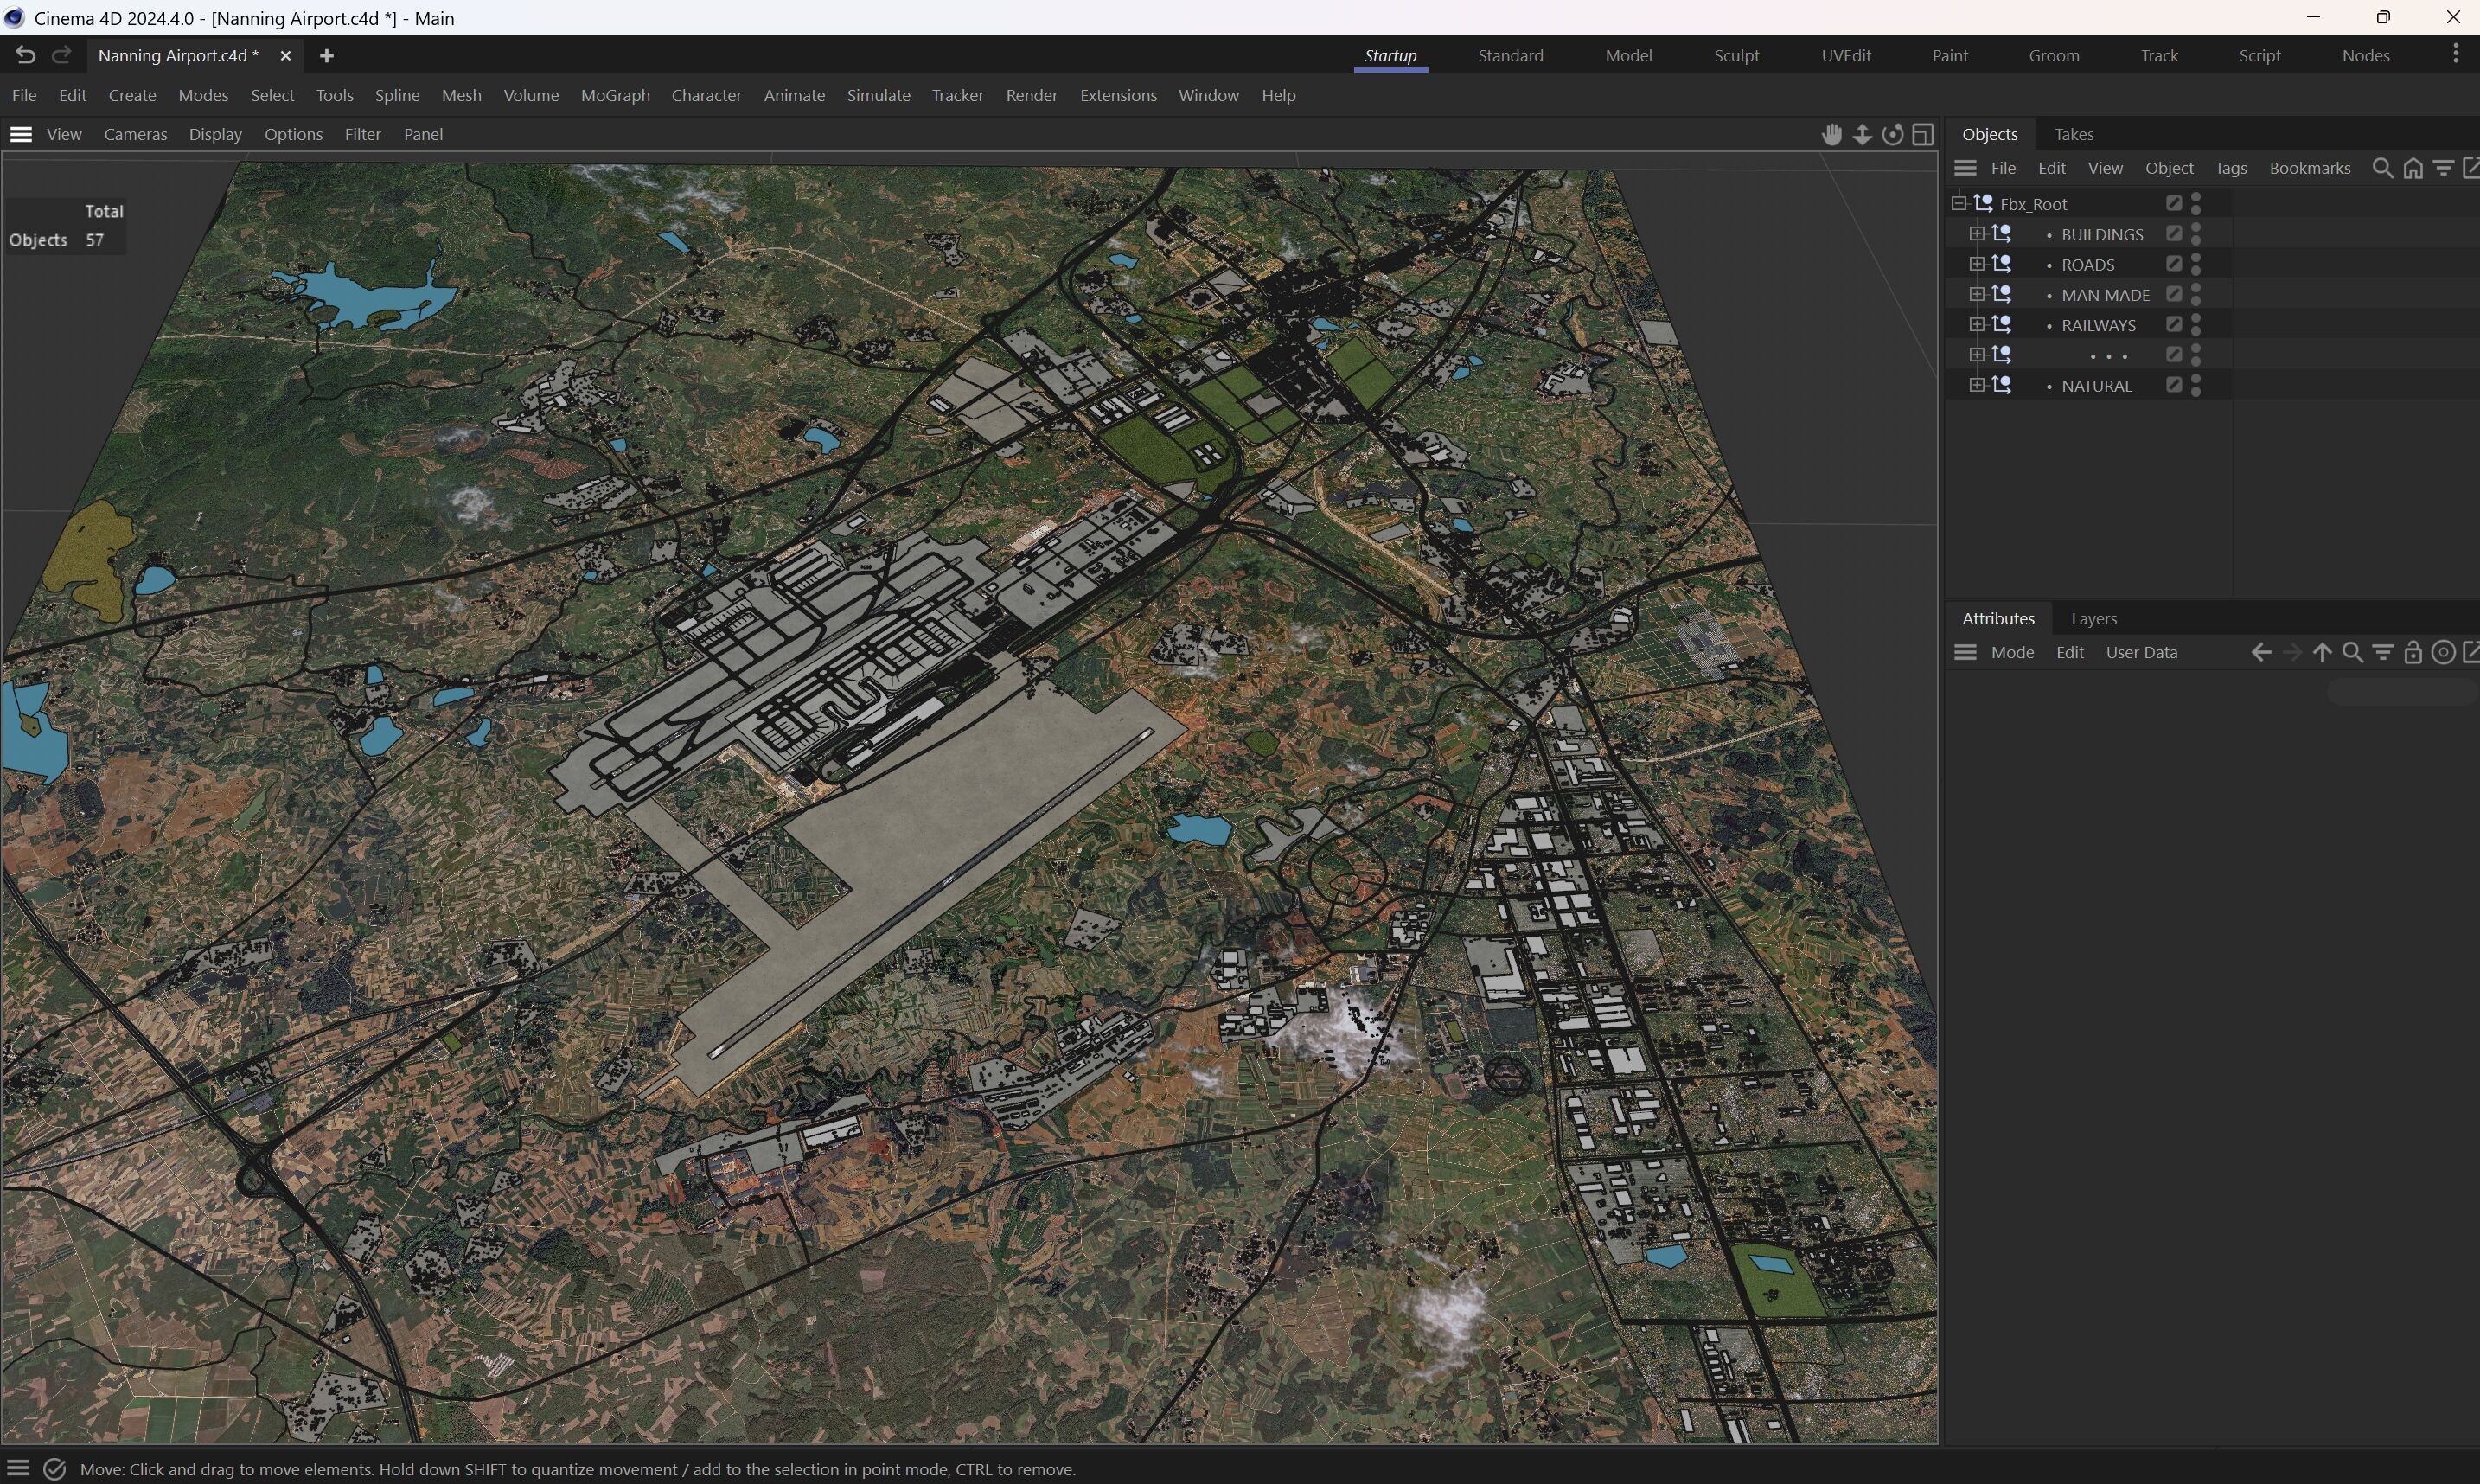The height and width of the screenshot is (1484, 2480).
Task: Expand the BUILDINGS group
Action: pyautogui.click(x=1976, y=234)
